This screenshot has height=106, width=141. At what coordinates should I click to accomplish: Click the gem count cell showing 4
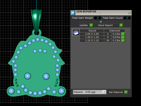click(x=108, y=34)
